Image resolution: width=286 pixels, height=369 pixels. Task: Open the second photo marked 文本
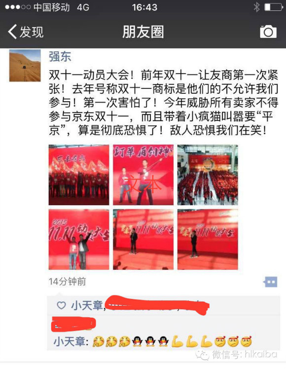point(143,175)
